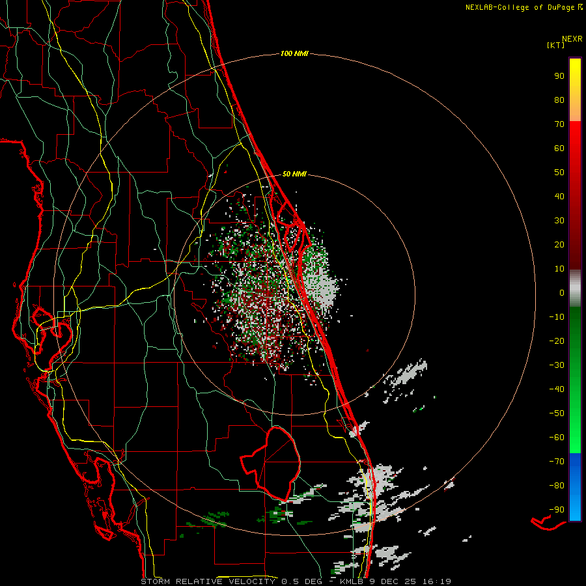This screenshot has height=586, width=586.
Task: Click the positive 70 scale value
Action: [559, 124]
